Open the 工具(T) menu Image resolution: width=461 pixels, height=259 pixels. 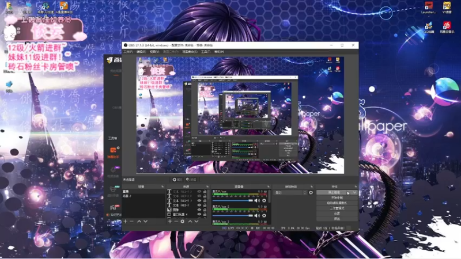pyautogui.click(x=206, y=52)
